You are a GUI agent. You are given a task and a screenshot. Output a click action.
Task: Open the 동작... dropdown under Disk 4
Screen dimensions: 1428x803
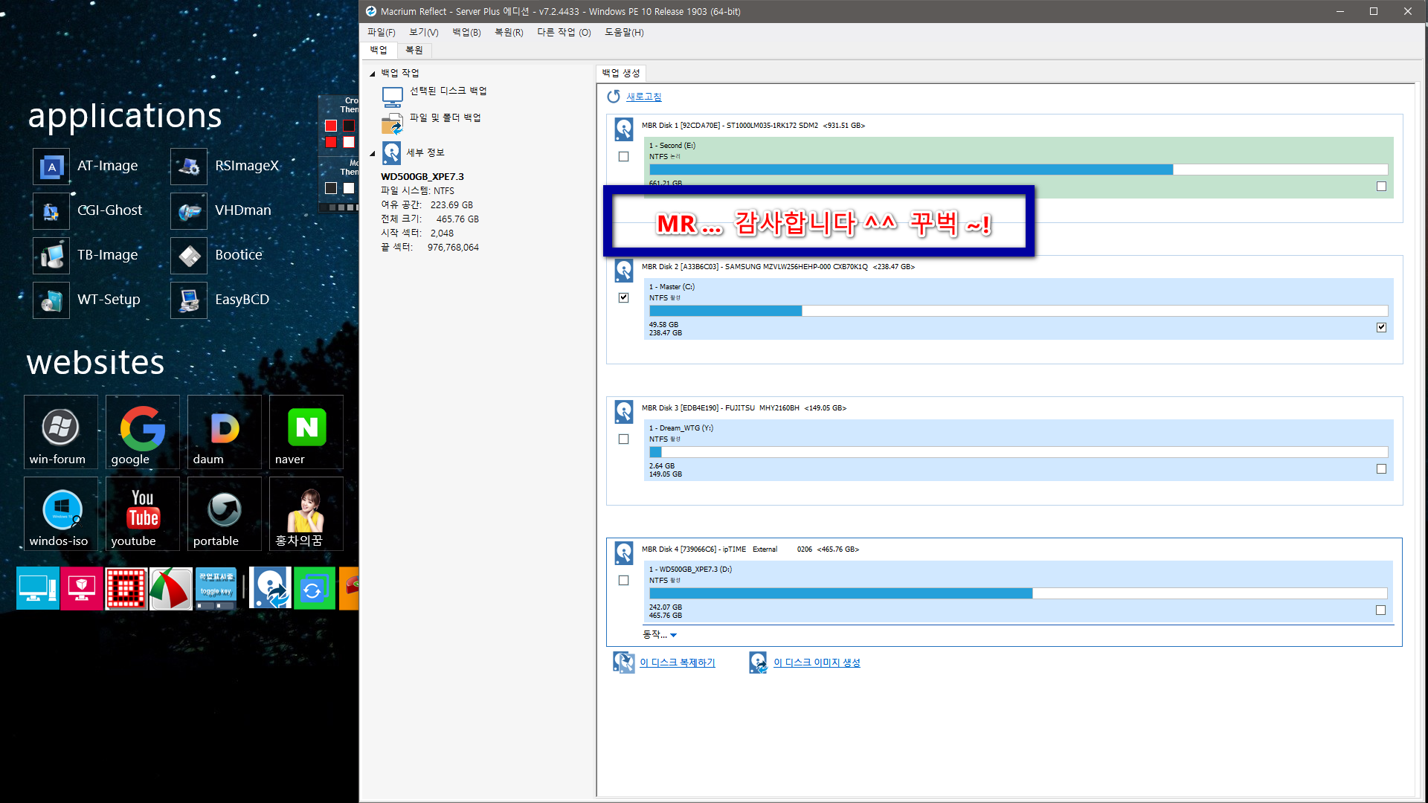tap(660, 635)
